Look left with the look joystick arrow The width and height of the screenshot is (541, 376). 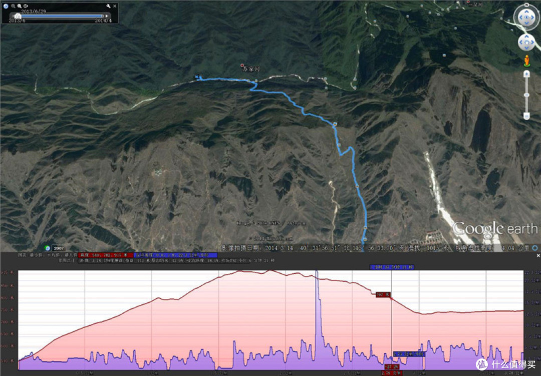520,17
